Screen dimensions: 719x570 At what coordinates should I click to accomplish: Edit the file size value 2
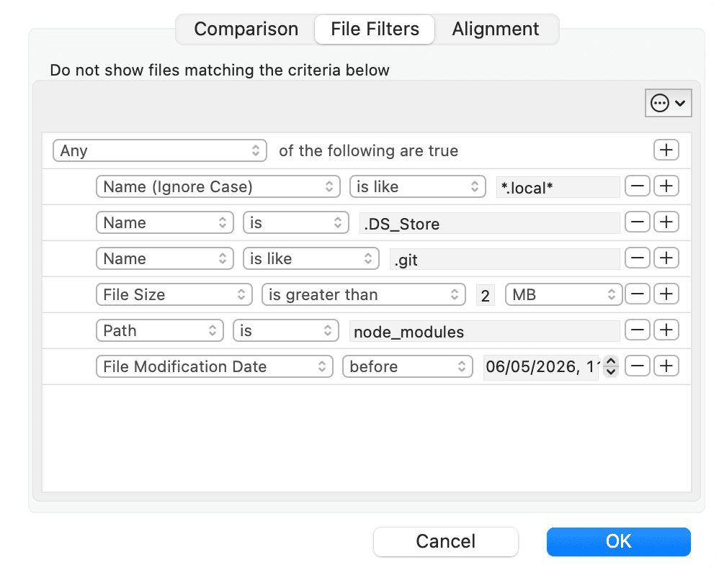[x=485, y=295]
